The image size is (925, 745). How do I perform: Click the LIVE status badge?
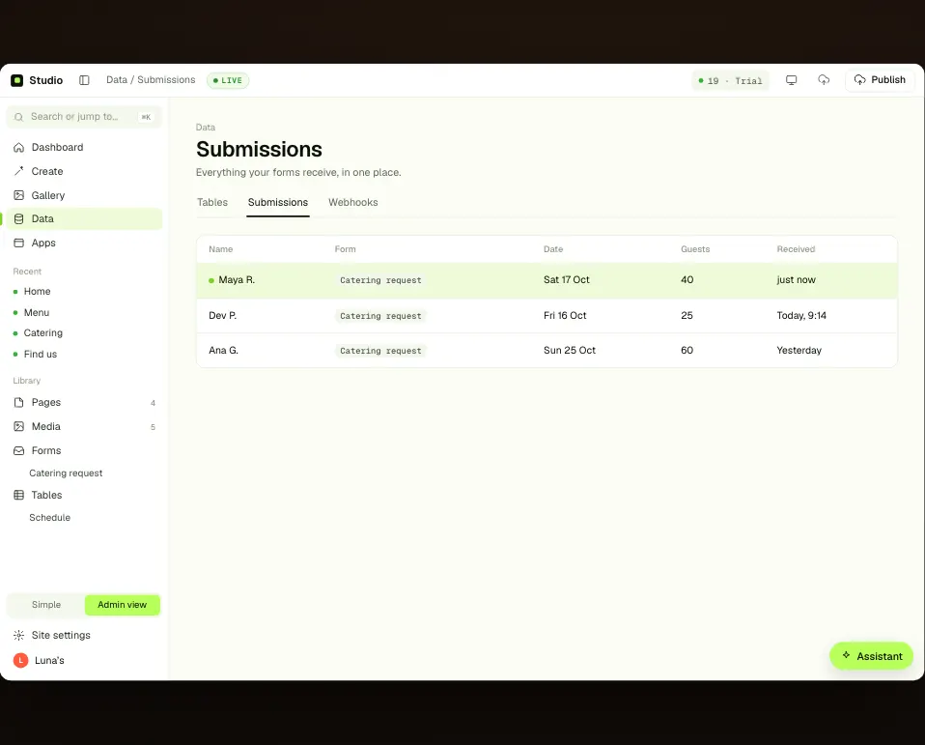(x=228, y=80)
